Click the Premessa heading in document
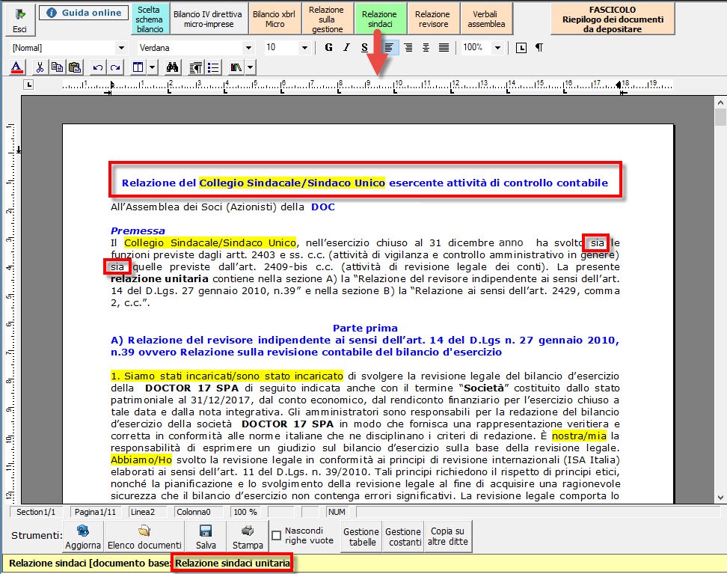 [x=138, y=230]
